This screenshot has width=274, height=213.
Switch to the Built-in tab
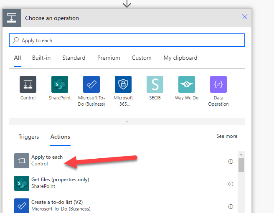click(41, 58)
